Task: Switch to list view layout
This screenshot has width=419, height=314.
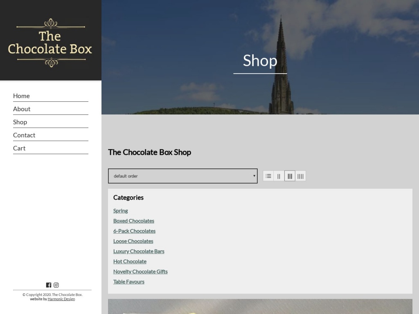Action: pyautogui.click(x=268, y=176)
